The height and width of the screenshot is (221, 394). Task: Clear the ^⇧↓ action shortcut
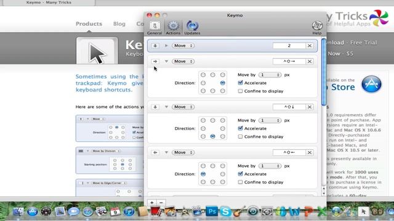pyautogui.click(x=310, y=107)
